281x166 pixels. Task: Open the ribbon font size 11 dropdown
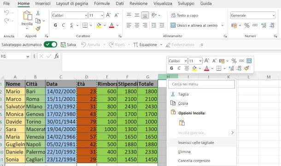pyautogui.click(x=102, y=15)
